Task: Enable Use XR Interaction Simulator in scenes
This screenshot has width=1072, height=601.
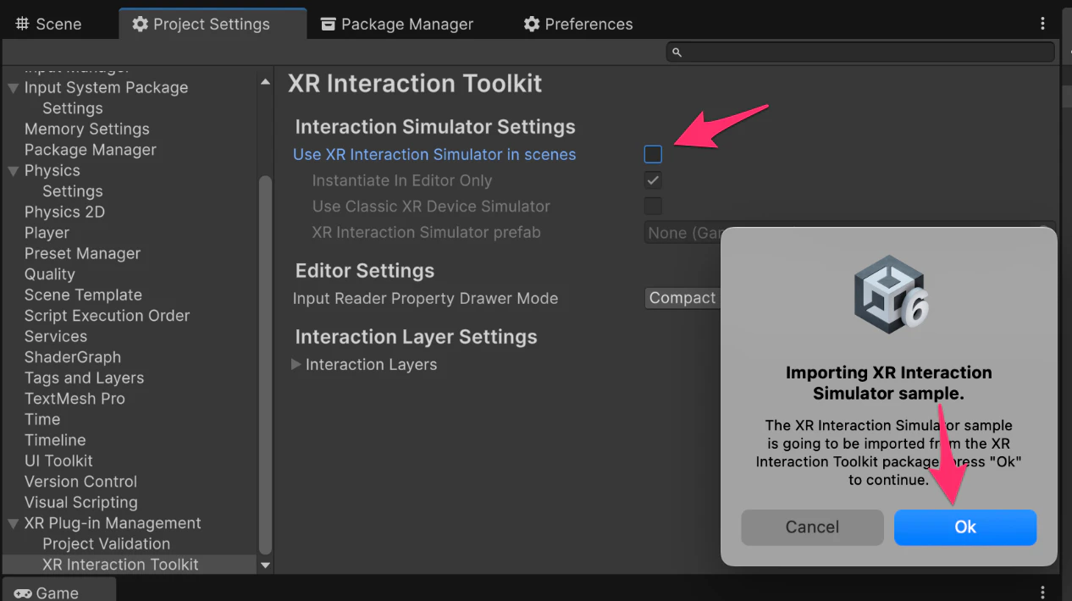Action: [x=653, y=154]
